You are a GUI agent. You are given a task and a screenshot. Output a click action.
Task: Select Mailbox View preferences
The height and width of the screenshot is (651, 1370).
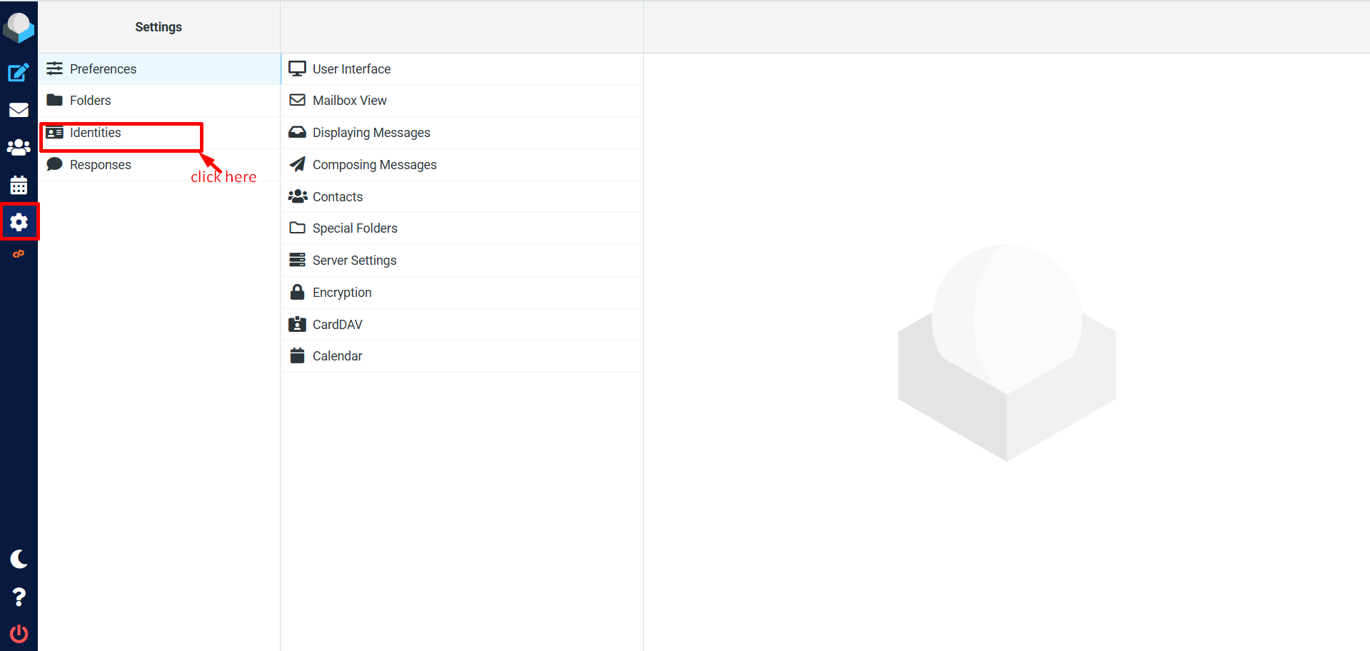coord(349,101)
